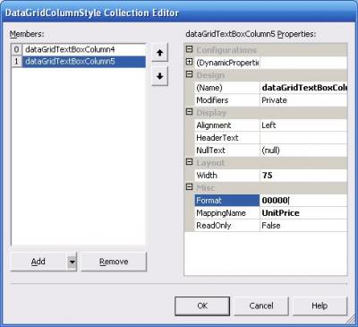Click the Add button
This screenshot has width=358, height=327.
coord(38,262)
